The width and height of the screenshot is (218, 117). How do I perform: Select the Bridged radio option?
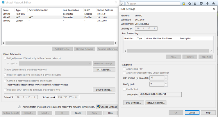[x=5, y=58]
